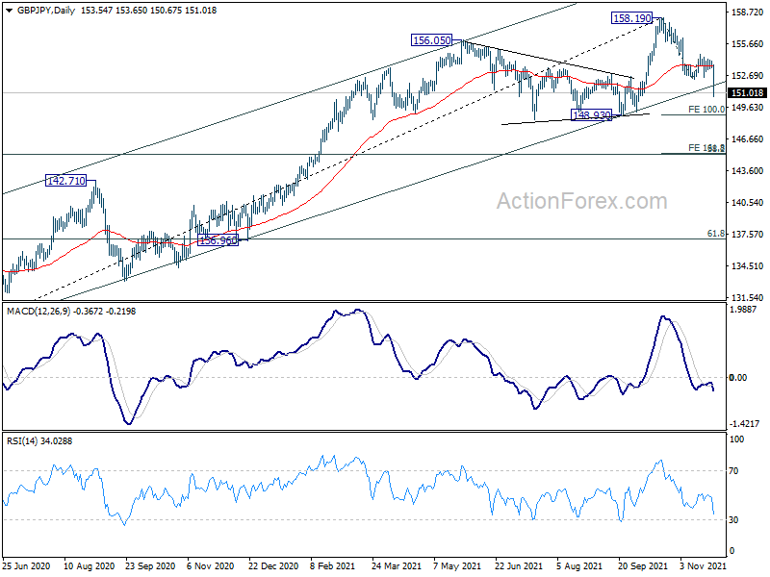The width and height of the screenshot is (770, 577).
Task: Click the RSI 70 level label
Action: click(733, 471)
